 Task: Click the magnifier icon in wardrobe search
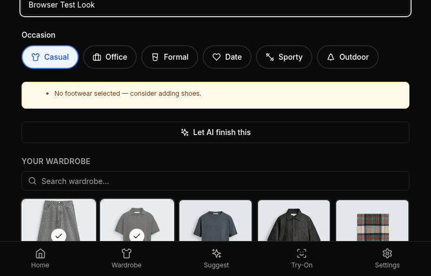click(32, 181)
